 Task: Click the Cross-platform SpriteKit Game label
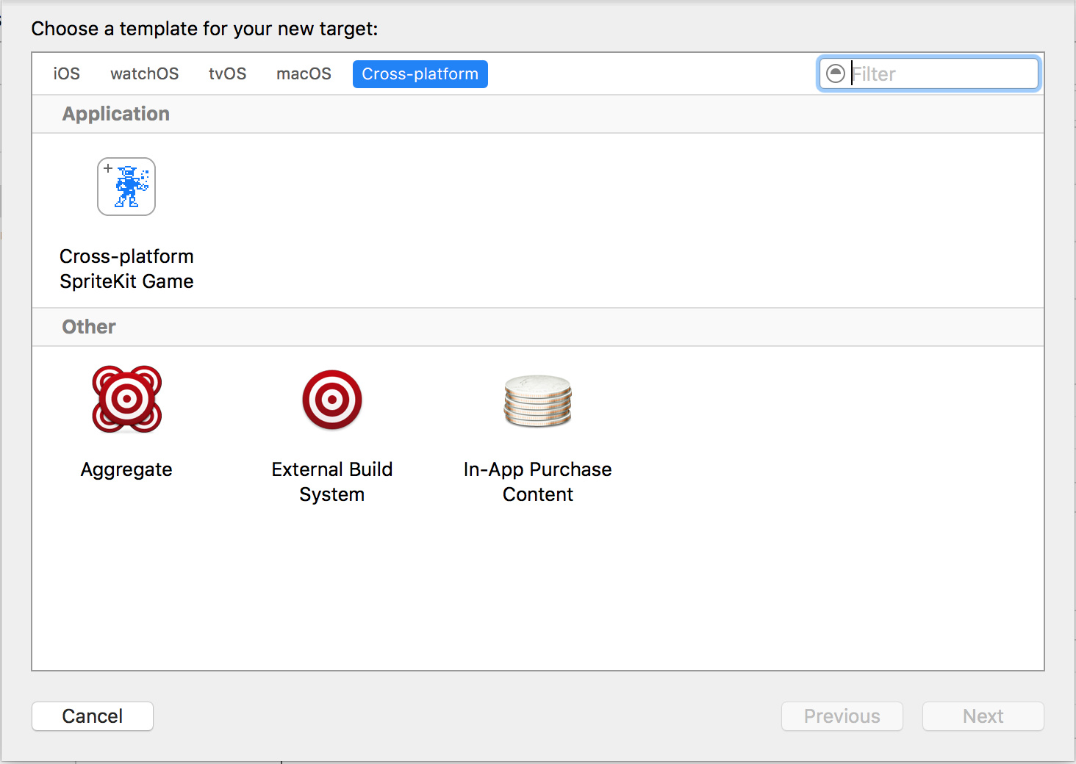126,269
